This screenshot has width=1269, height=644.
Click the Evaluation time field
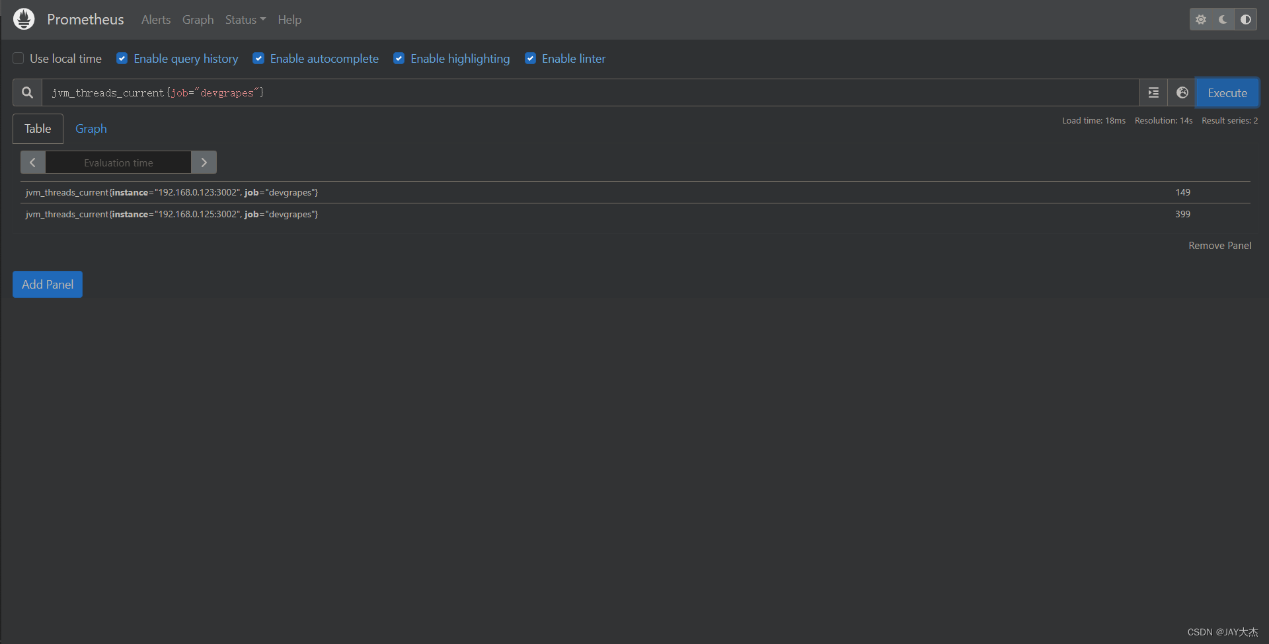(118, 162)
